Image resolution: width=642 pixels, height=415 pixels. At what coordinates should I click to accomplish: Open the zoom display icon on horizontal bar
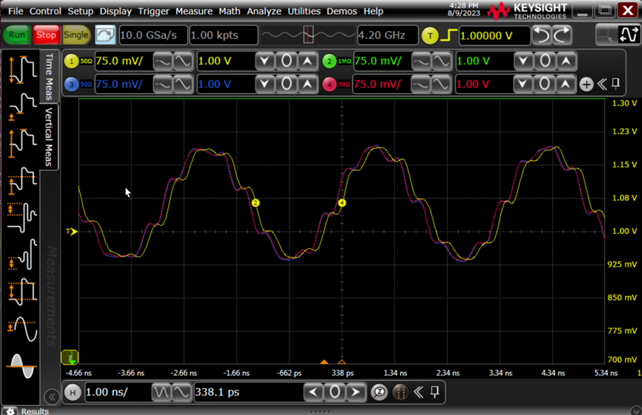coord(377,392)
